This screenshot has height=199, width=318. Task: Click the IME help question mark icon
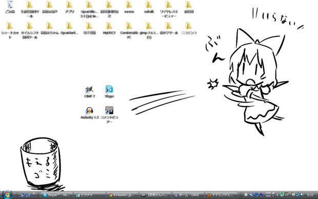(x=262, y=194)
